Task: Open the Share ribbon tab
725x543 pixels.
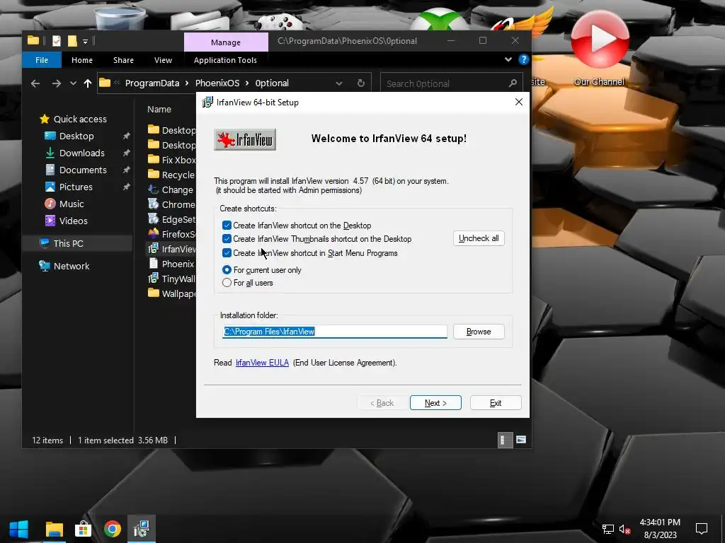Action: 123,60
